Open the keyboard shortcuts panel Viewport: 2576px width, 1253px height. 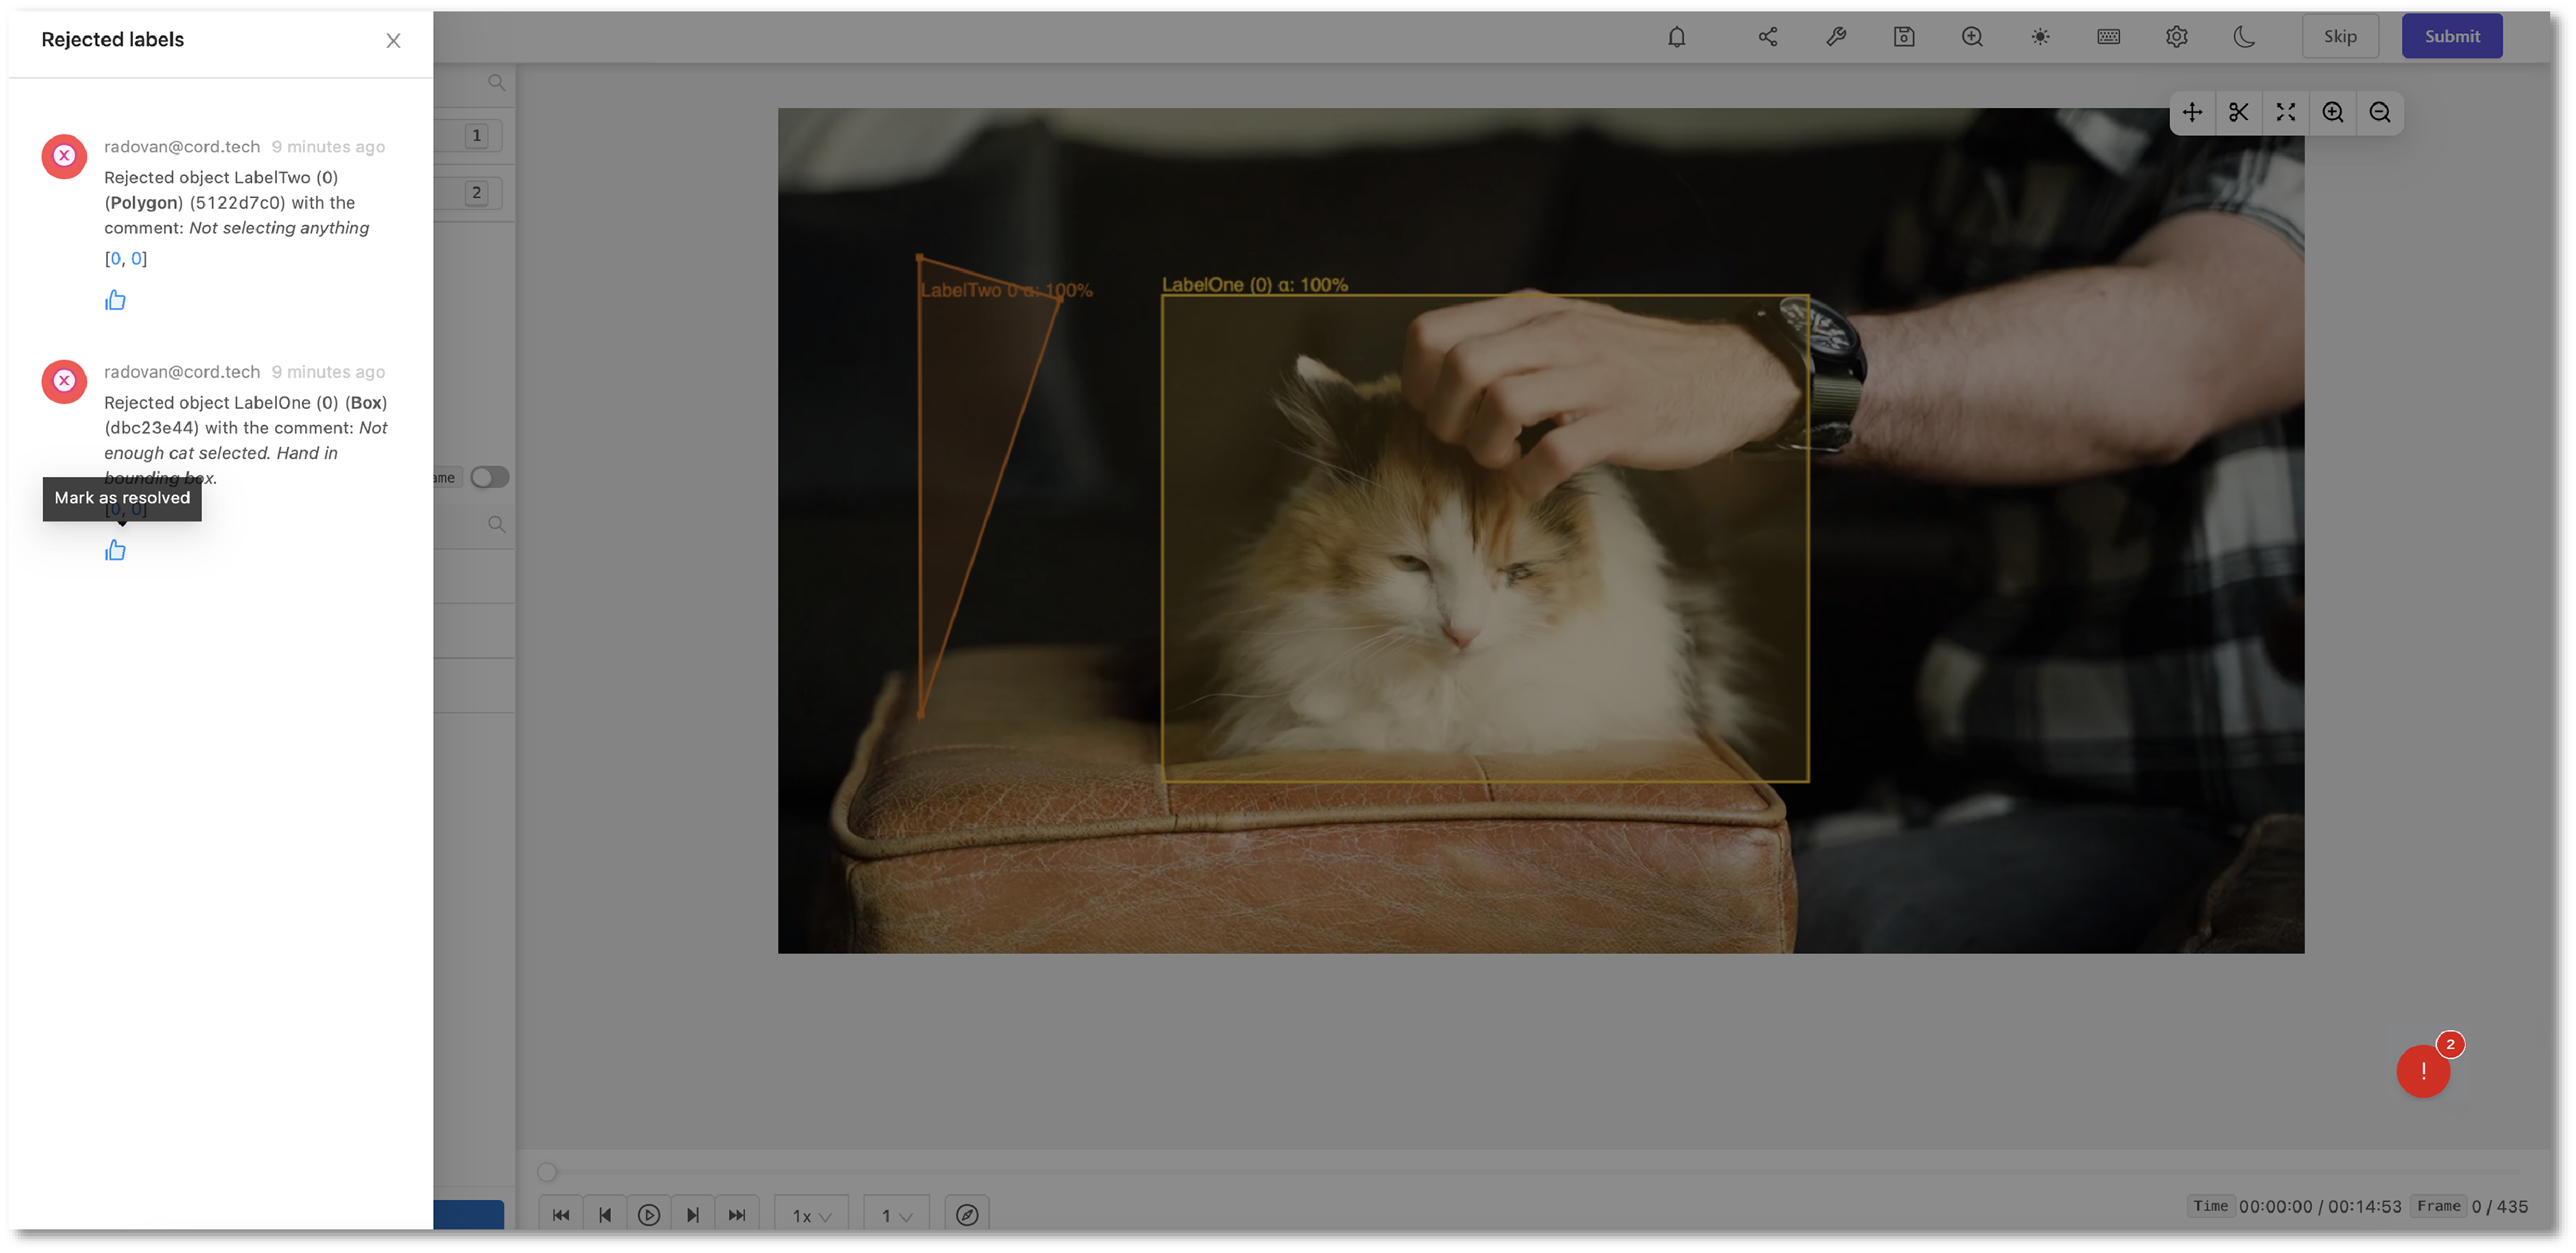coord(2111,36)
